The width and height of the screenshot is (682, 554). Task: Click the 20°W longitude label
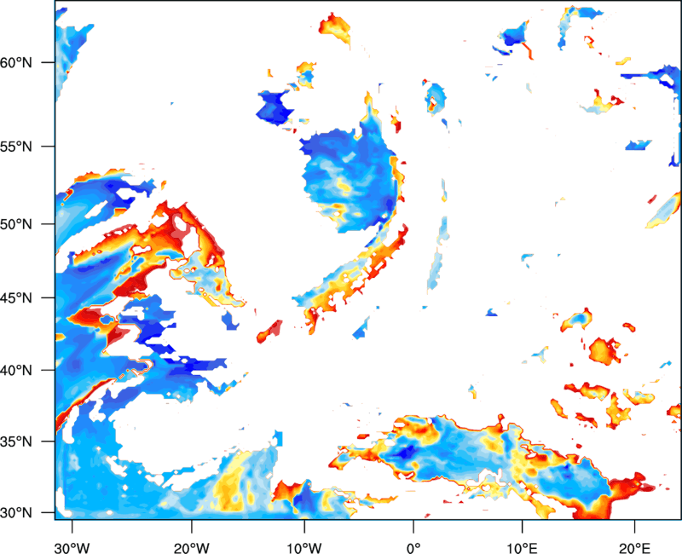click(x=192, y=548)
